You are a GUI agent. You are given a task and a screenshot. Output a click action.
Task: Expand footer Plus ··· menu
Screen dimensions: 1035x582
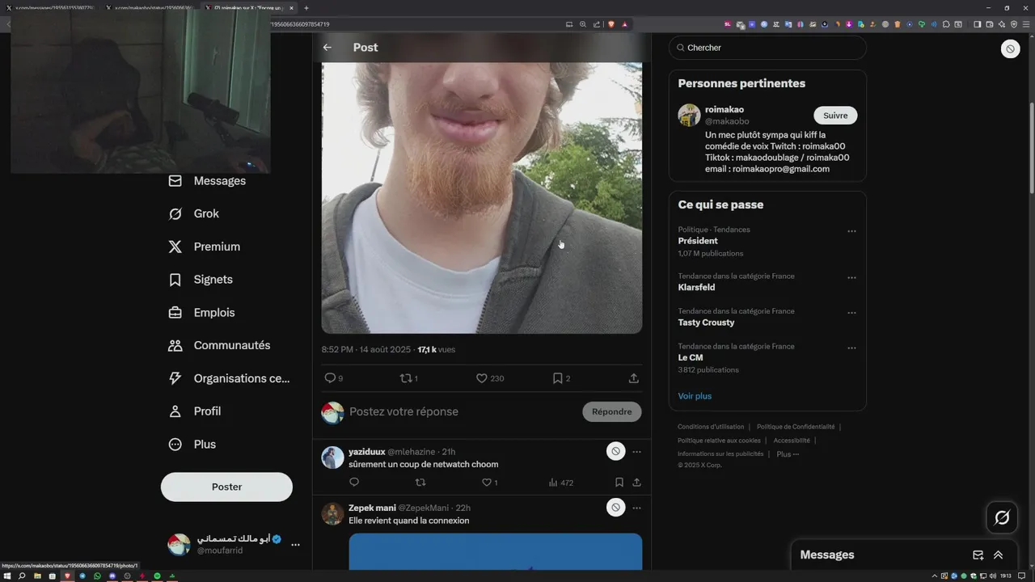788,454
